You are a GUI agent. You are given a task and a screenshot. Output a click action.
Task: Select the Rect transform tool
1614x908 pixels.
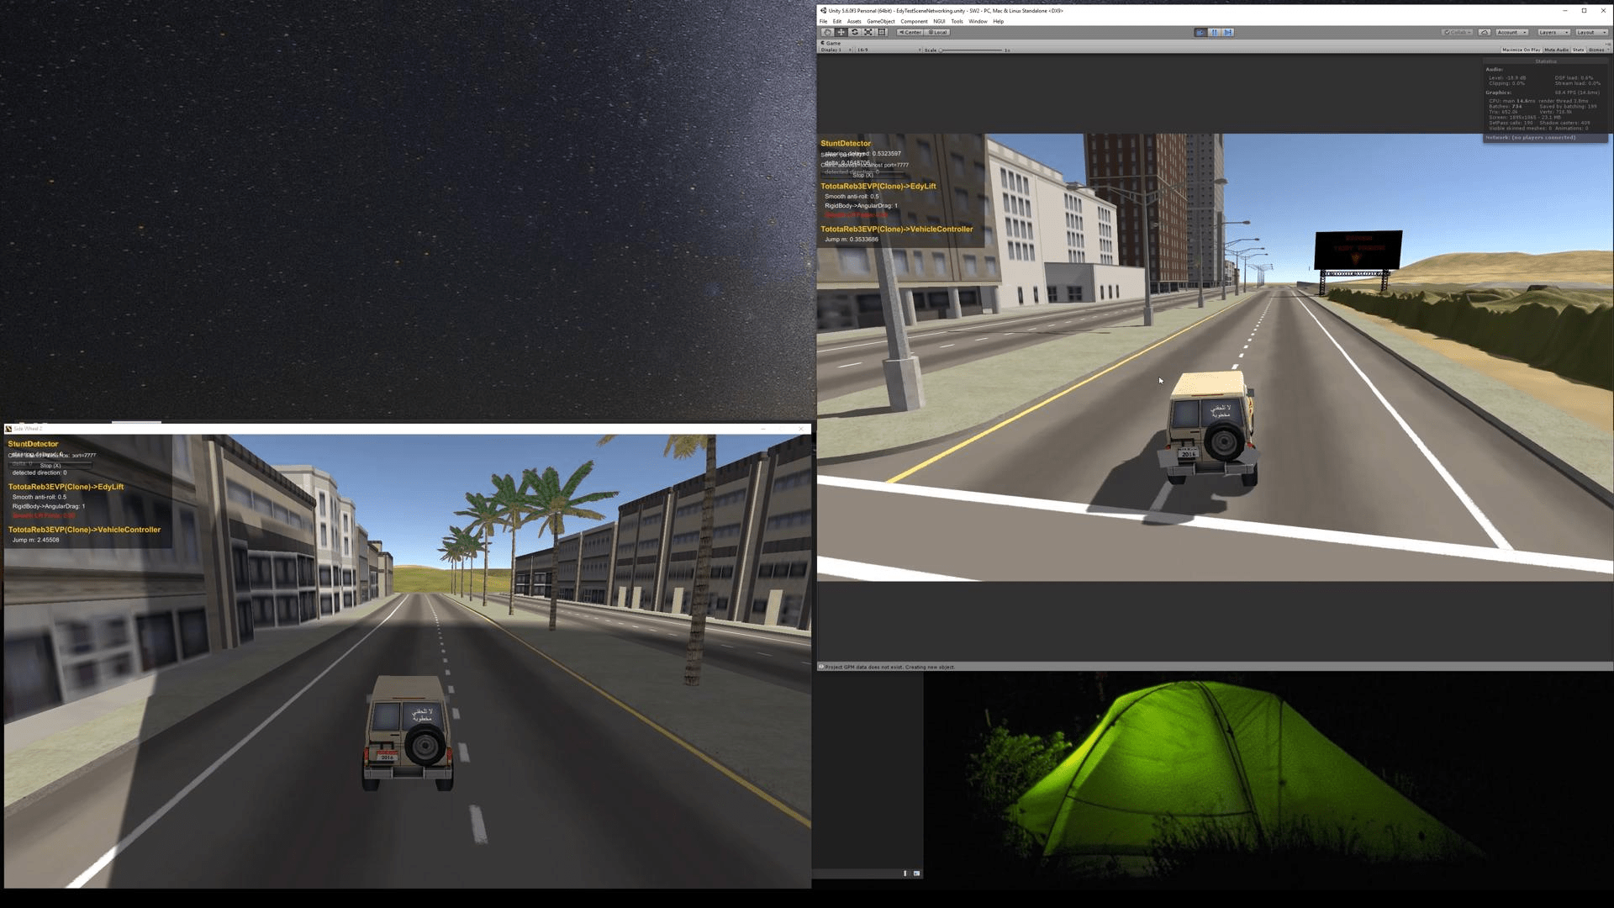pos(882,32)
